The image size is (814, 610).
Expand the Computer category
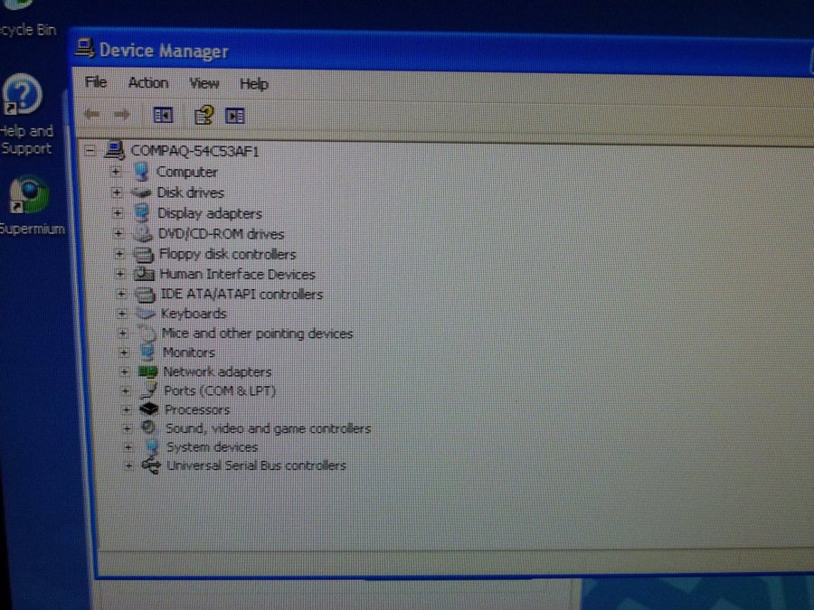click(115, 172)
